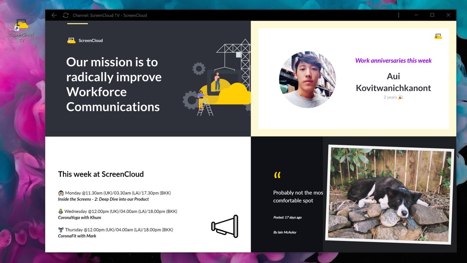Select the yellow tab indicator at the top
The height and width of the screenshot is (263, 467).
(77, 24)
